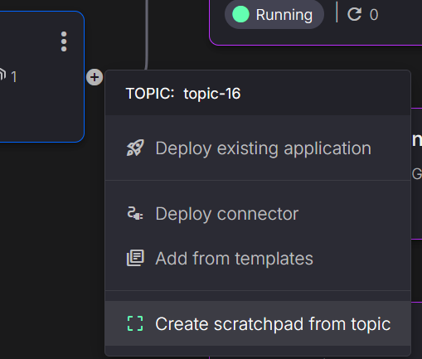422x359 pixels.
Task: Click the partitions icon on the topic node
Action: click(x=2, y=75)
